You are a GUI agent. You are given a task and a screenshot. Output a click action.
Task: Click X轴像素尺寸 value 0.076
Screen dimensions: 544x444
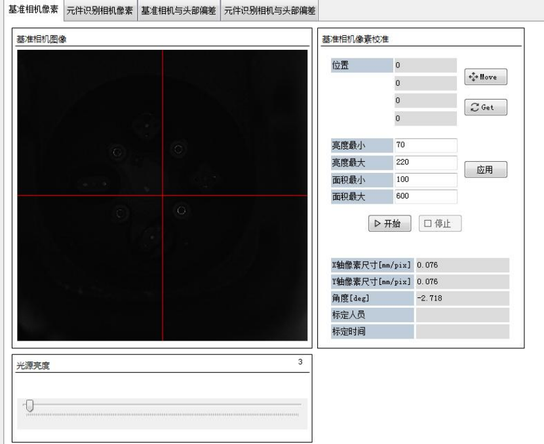[463, 265]
